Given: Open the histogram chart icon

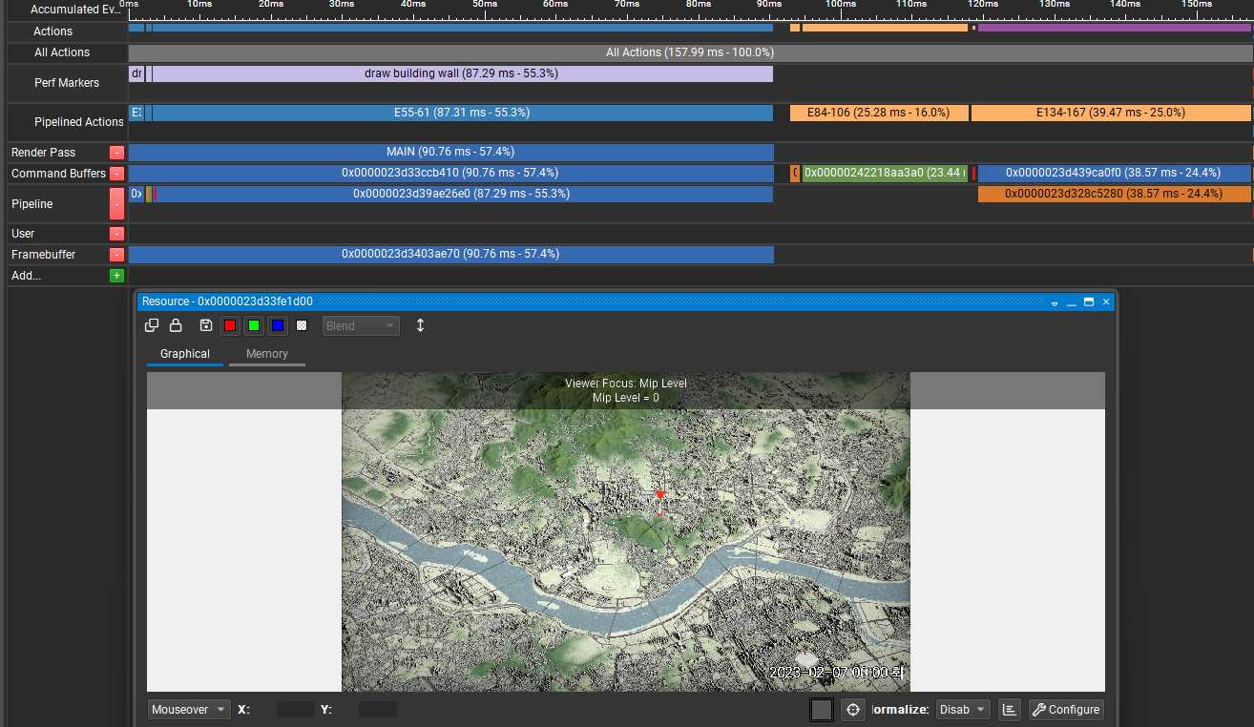Looking at the screenshot, I should (1009, 710).
